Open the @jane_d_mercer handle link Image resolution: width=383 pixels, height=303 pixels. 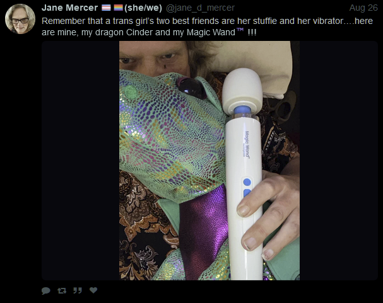point(200,8)
